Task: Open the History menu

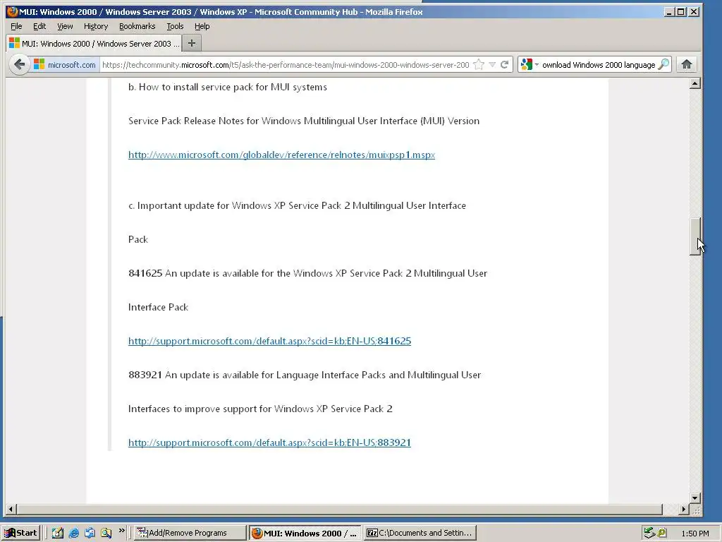Action: pyautogui.click(x=96, y=26)
